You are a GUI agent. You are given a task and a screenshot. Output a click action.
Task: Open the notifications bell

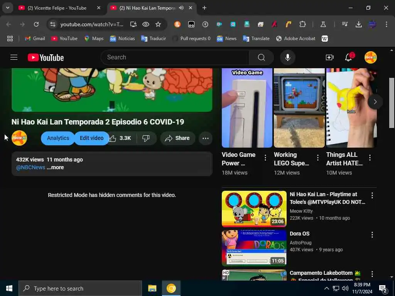348,58
